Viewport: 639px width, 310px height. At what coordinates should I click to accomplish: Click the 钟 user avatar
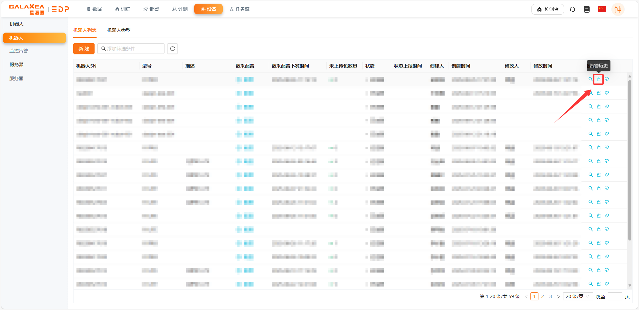click(618, 10)
